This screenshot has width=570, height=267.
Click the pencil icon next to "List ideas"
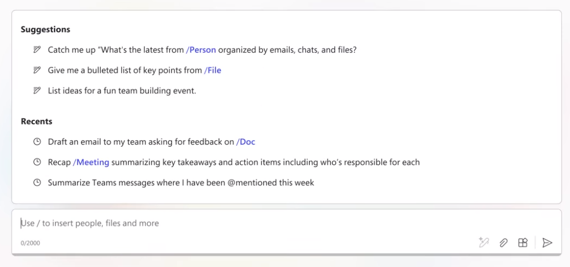tap(37, 90)
